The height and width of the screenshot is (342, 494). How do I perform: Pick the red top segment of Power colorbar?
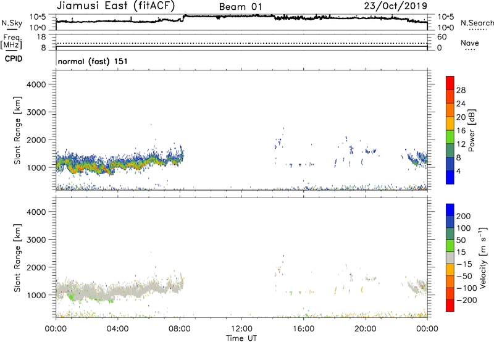coord(450,83)
